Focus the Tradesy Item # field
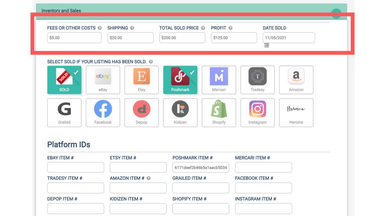Viewport: 385px width, 216px height. coord(76,188)
